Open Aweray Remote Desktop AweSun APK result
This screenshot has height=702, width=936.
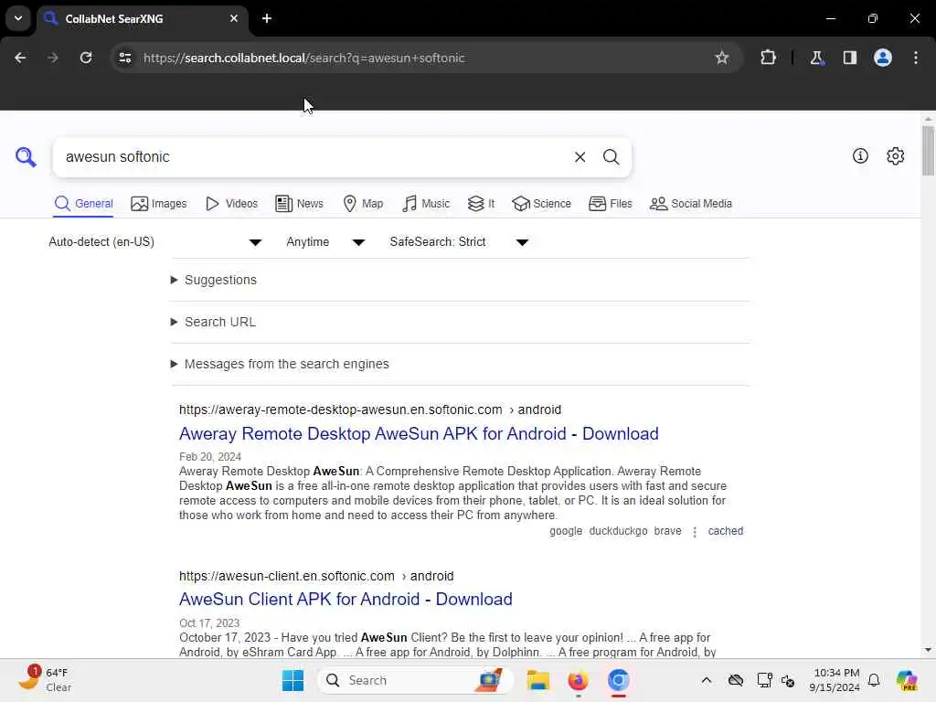[419, 433]
